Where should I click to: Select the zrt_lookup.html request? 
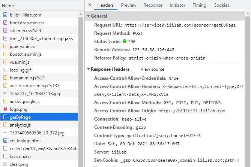39,141
